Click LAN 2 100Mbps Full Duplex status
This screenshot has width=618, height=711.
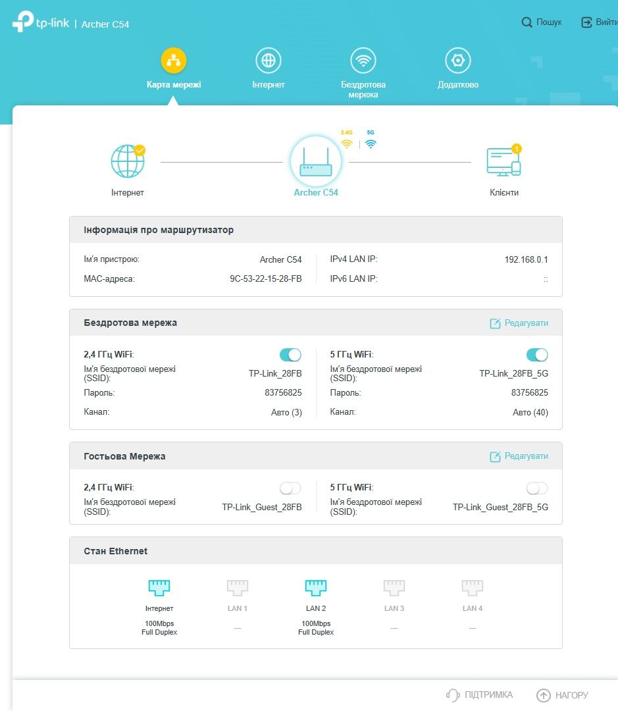click(316, 628)
